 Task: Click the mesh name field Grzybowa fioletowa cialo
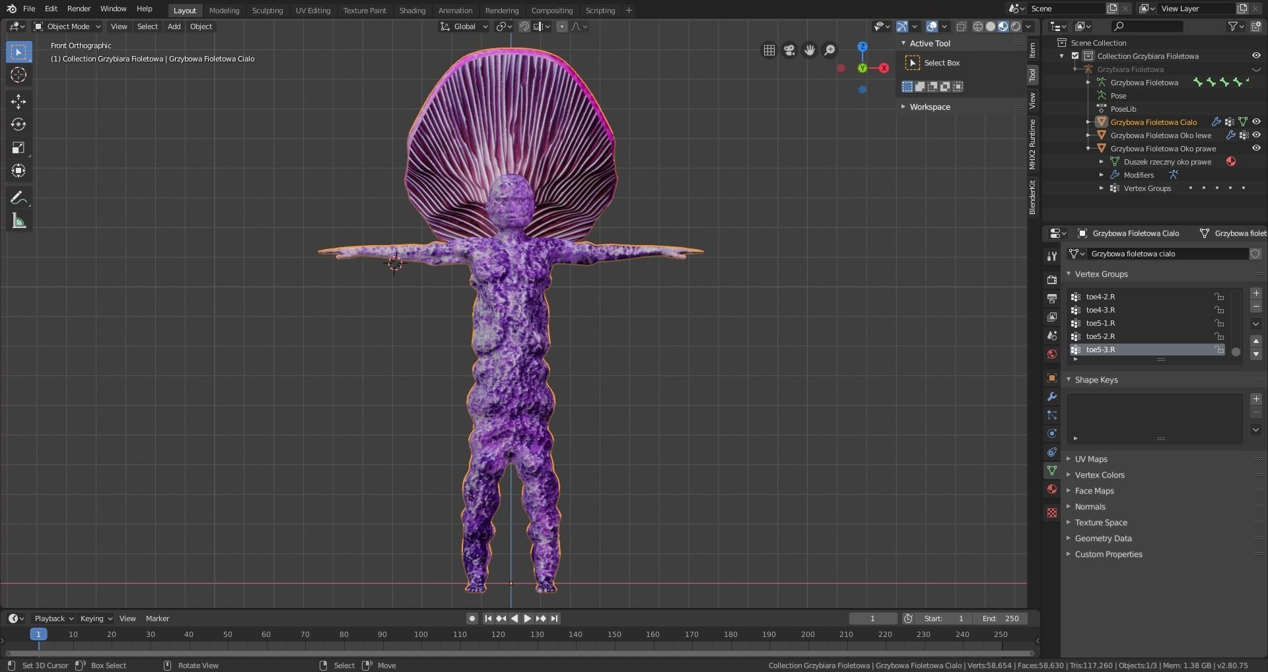click(1168, 254)
